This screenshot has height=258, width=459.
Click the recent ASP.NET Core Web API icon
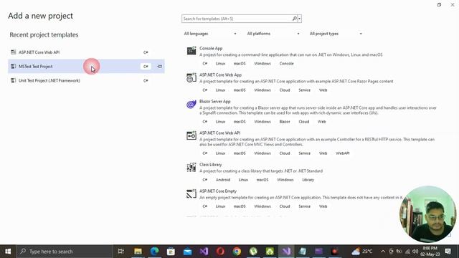[x=13, y=52]
